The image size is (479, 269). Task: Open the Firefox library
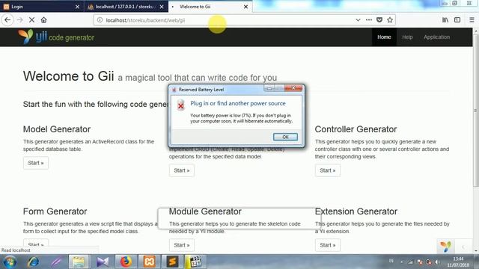(x=445, y=20)
